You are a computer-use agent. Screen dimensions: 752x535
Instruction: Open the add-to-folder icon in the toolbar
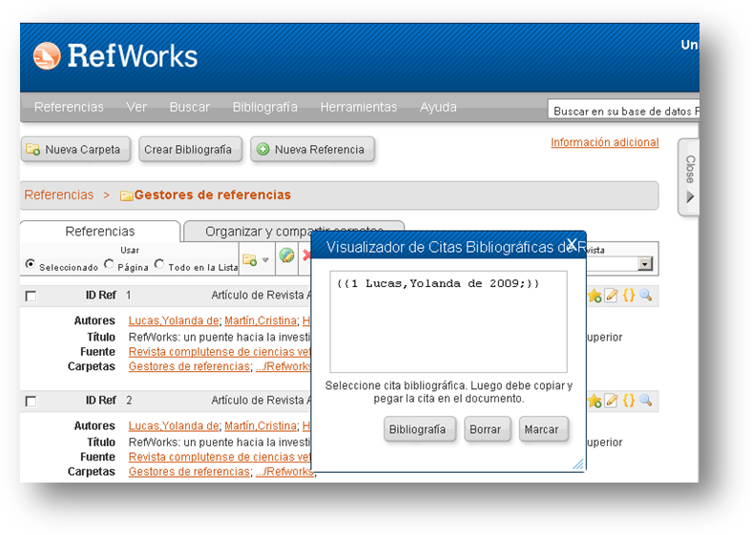click(x=249, y=259)
